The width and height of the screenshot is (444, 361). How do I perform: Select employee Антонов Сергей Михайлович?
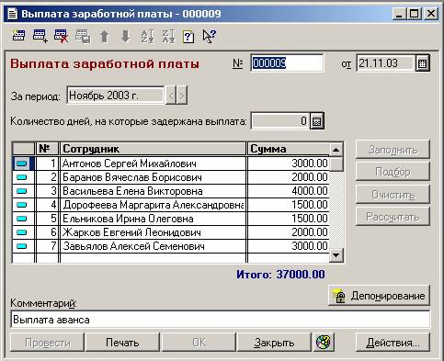(153, 164)
